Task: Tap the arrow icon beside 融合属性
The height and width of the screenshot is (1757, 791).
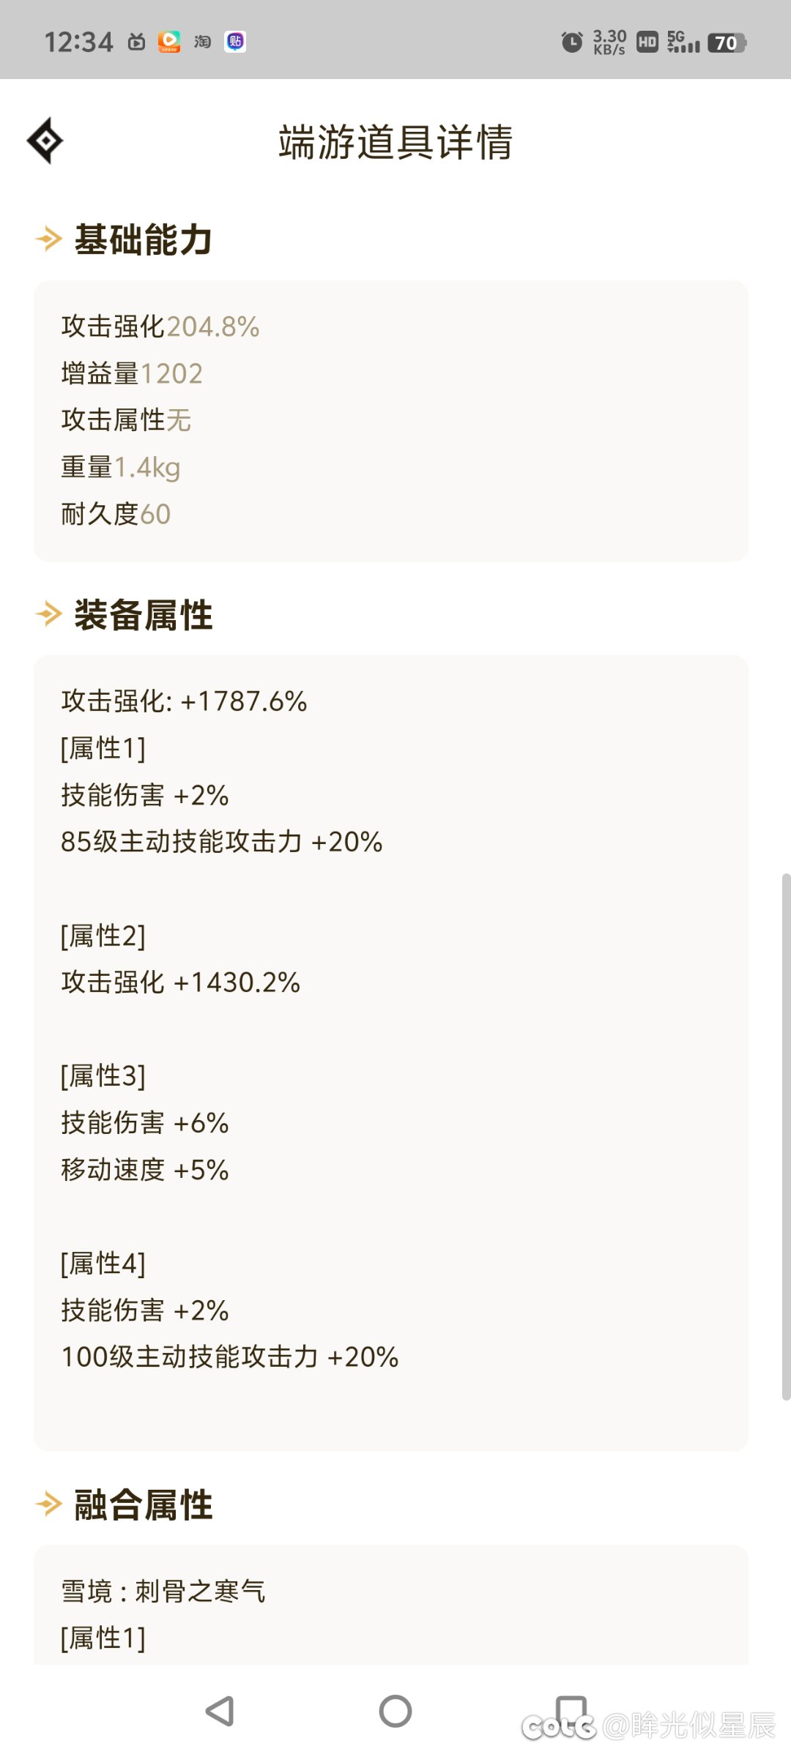Action: click(x=49, y=1504)
